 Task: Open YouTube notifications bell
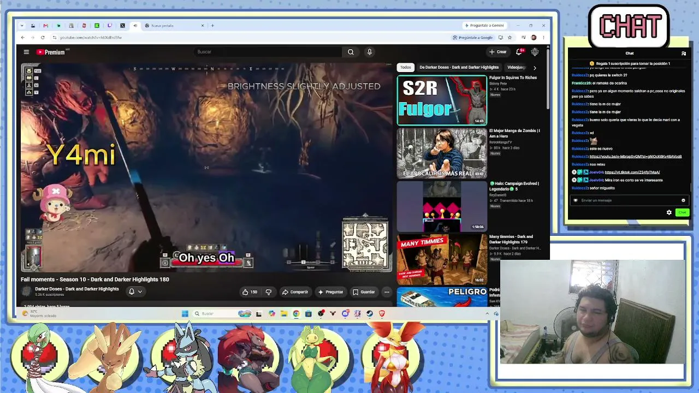click(519, 52)
